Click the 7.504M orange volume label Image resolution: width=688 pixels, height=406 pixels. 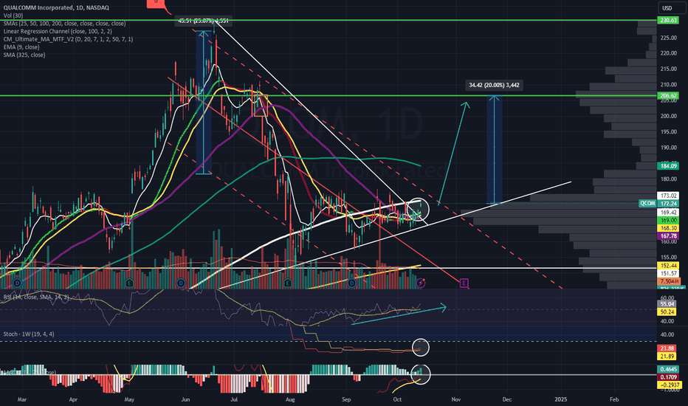669,281
